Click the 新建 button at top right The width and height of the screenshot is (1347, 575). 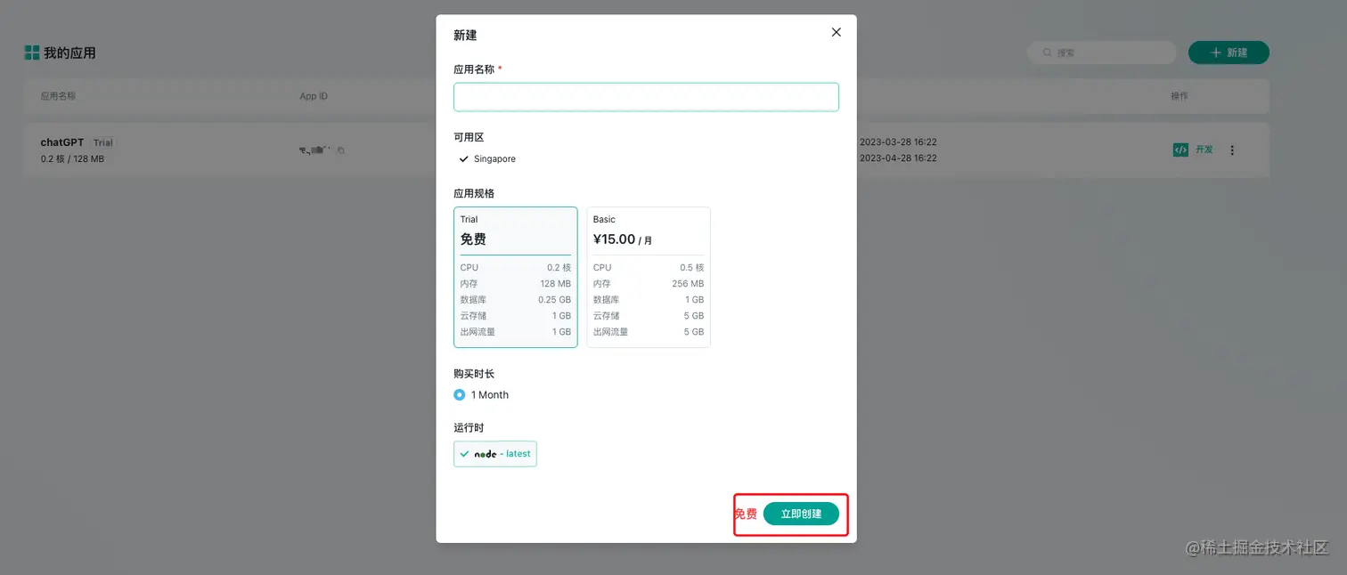click(1229, 53)
